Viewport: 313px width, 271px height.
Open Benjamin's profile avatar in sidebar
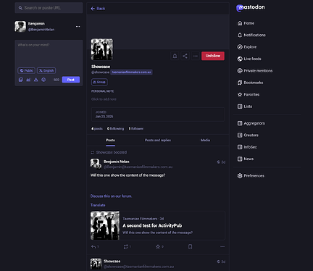pyautogui.click(x=20, y=26)
